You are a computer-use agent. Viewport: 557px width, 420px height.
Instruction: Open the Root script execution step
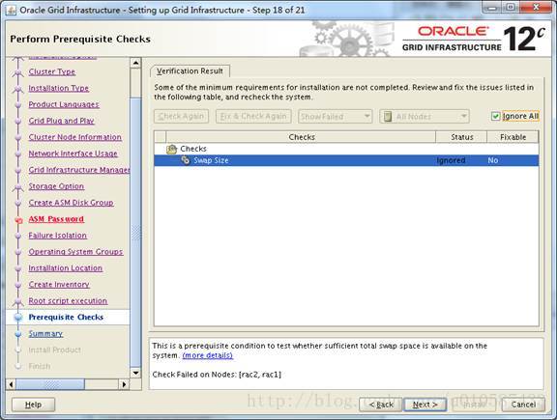[68, 300]
